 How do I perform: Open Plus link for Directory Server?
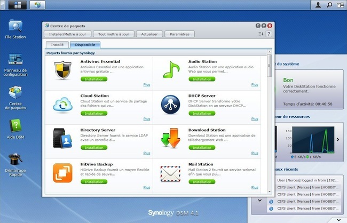click(147, 153)
